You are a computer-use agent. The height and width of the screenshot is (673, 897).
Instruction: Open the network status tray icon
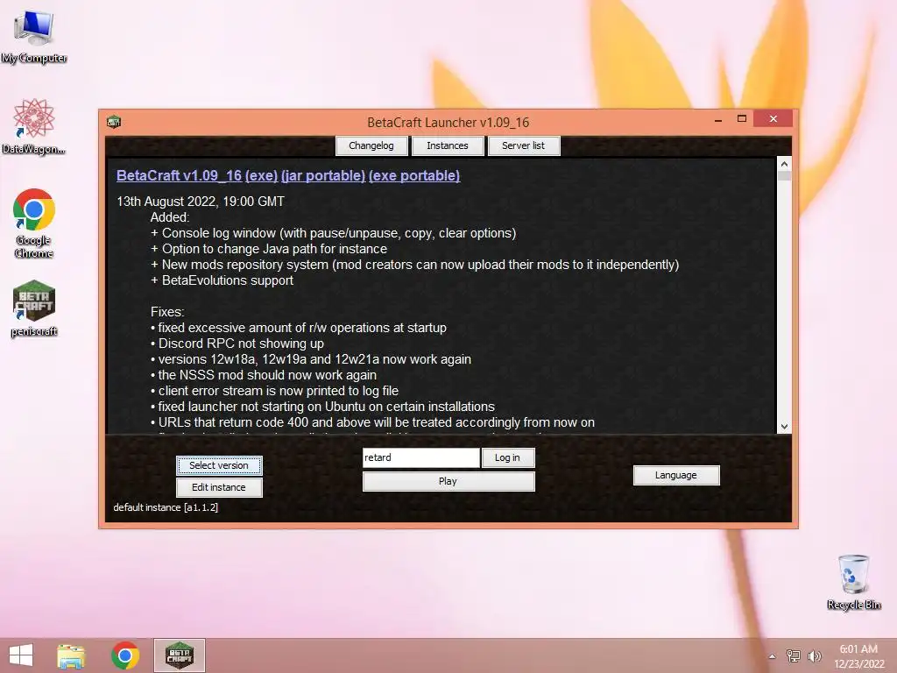tap(794, 655)
